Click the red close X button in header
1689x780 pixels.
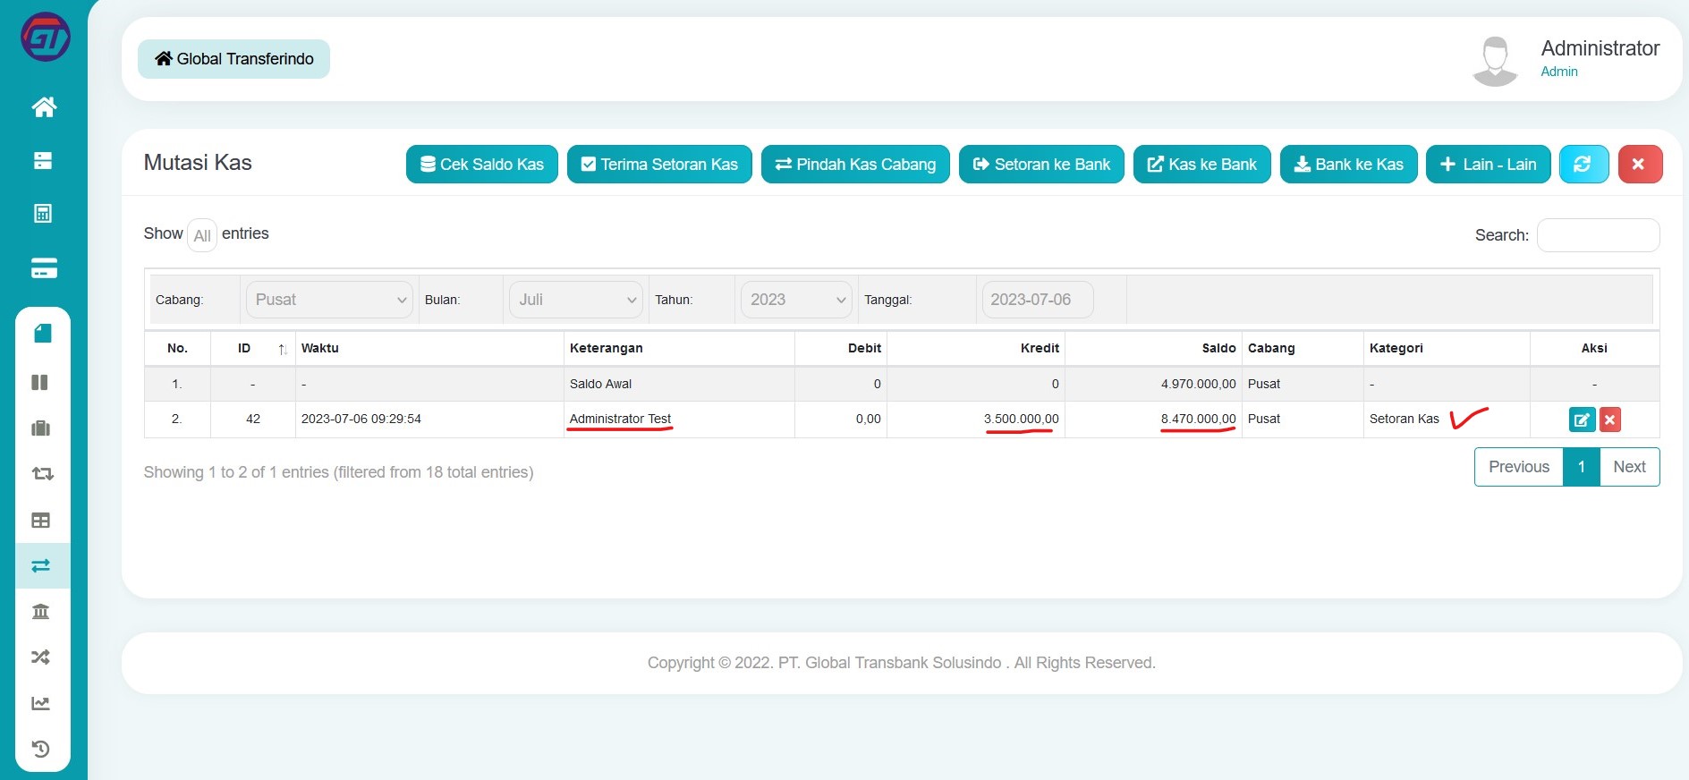click(1640, 165)
